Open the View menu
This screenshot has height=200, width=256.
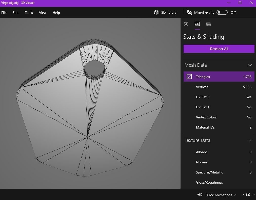(x=43, y=13)
